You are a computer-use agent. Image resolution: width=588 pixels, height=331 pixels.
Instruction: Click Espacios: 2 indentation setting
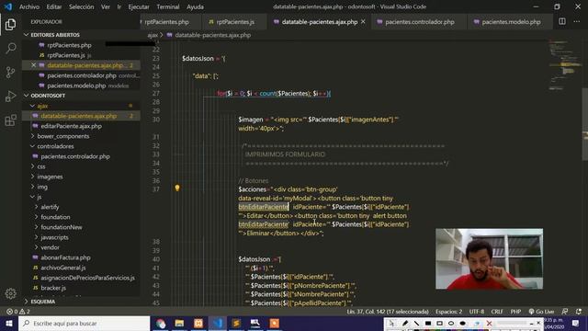(x=448, y=312)
